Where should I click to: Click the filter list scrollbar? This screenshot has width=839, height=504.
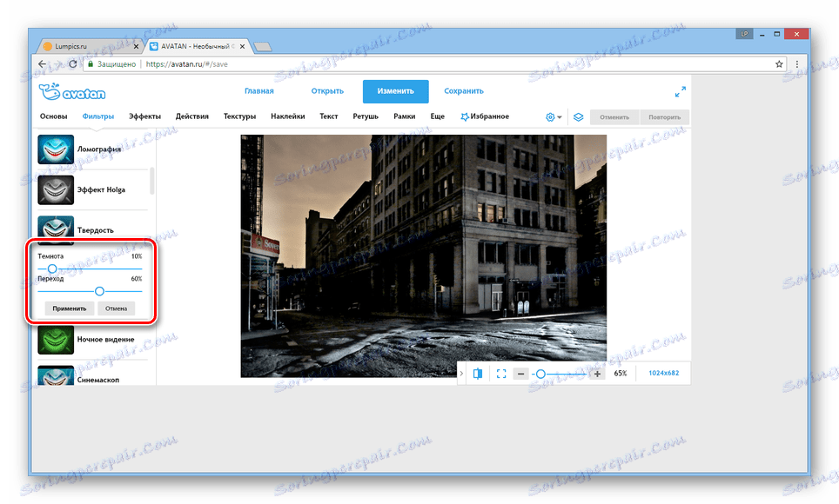point(152,182)
